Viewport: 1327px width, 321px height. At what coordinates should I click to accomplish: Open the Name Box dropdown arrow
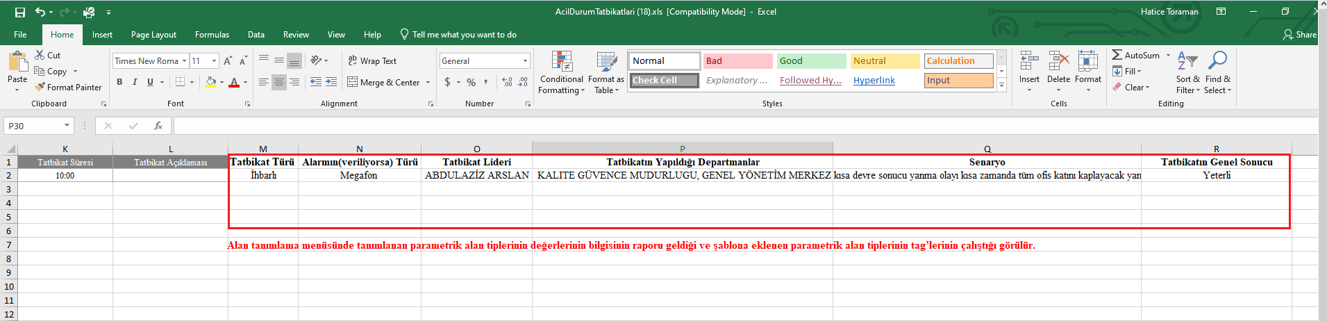[67, 126]
